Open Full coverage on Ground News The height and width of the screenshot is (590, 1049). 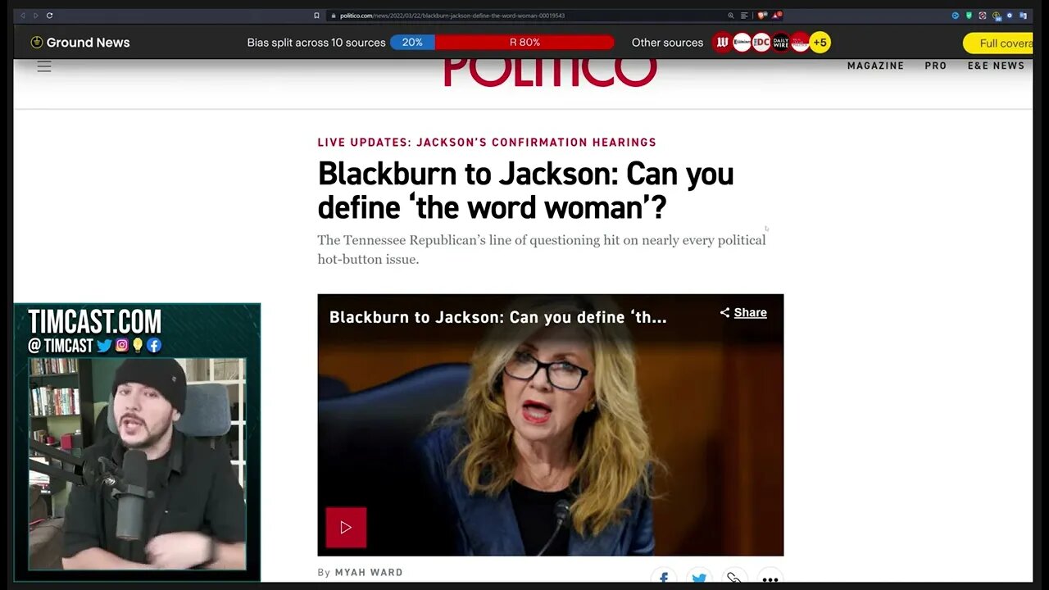pyautogui.click(x=1000, y=43)
